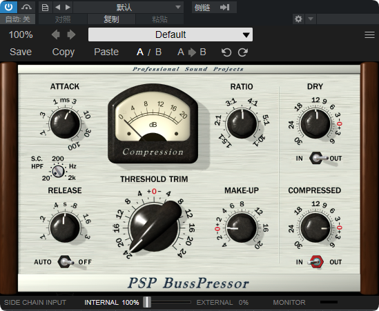Click the Professional Sound Projects title
Screen dimensions: 379x311
point(188,69)
